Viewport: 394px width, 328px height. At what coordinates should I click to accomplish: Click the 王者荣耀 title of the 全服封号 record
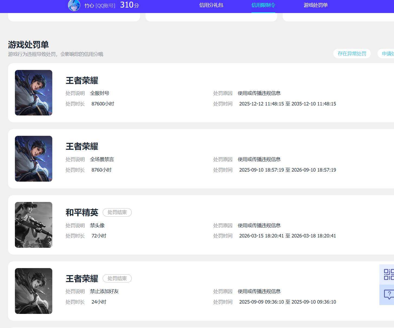[x=82, y=81]
